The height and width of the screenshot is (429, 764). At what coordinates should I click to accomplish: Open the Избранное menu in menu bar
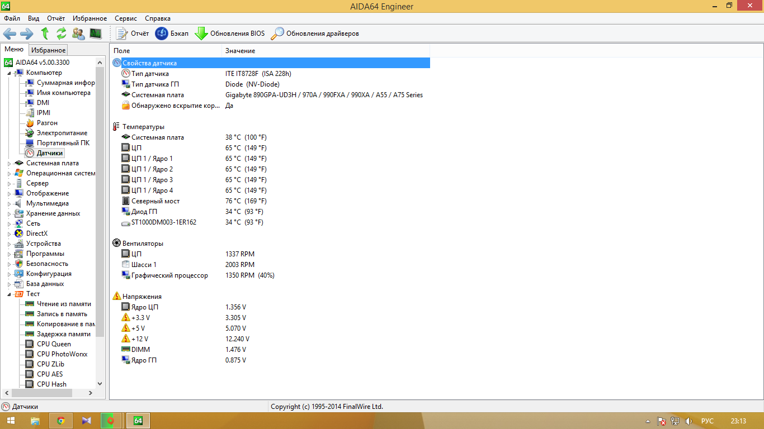pyautogui.click(x=89, y=18)
